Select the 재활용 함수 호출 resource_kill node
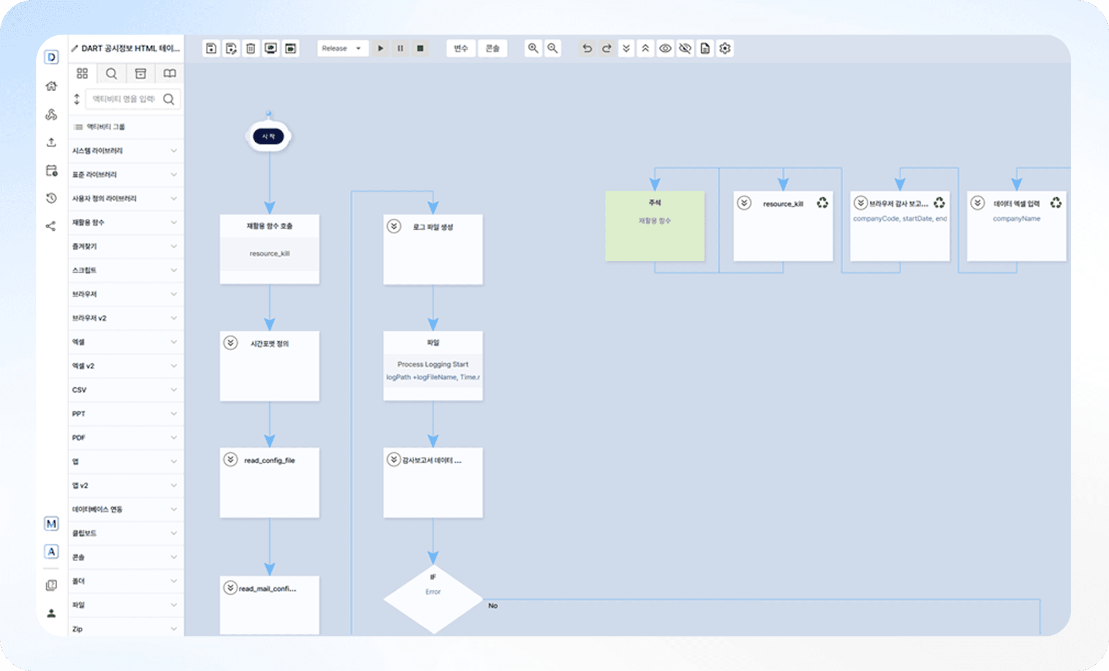The image size is (1109, 671). 270,249
